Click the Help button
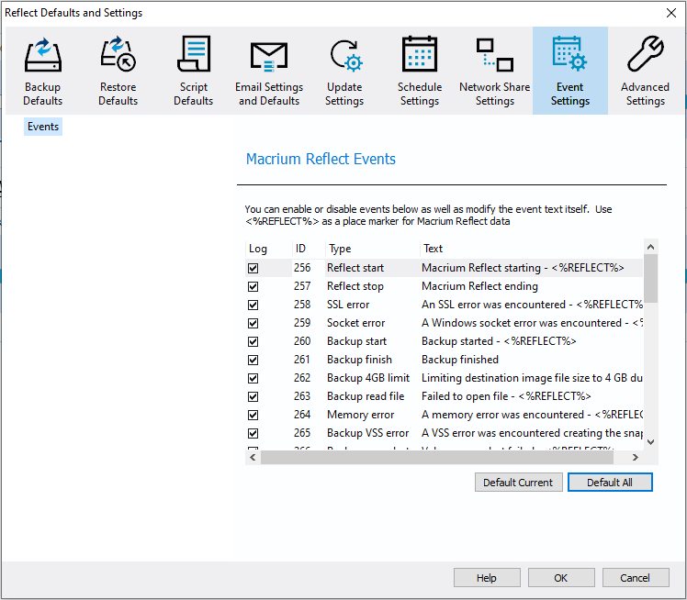687x600 pixels. pos(486,578)
